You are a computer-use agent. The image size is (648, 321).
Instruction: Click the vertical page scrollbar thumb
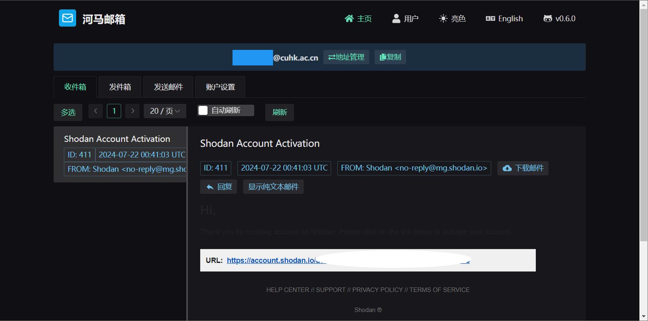[x=643, y=125]
